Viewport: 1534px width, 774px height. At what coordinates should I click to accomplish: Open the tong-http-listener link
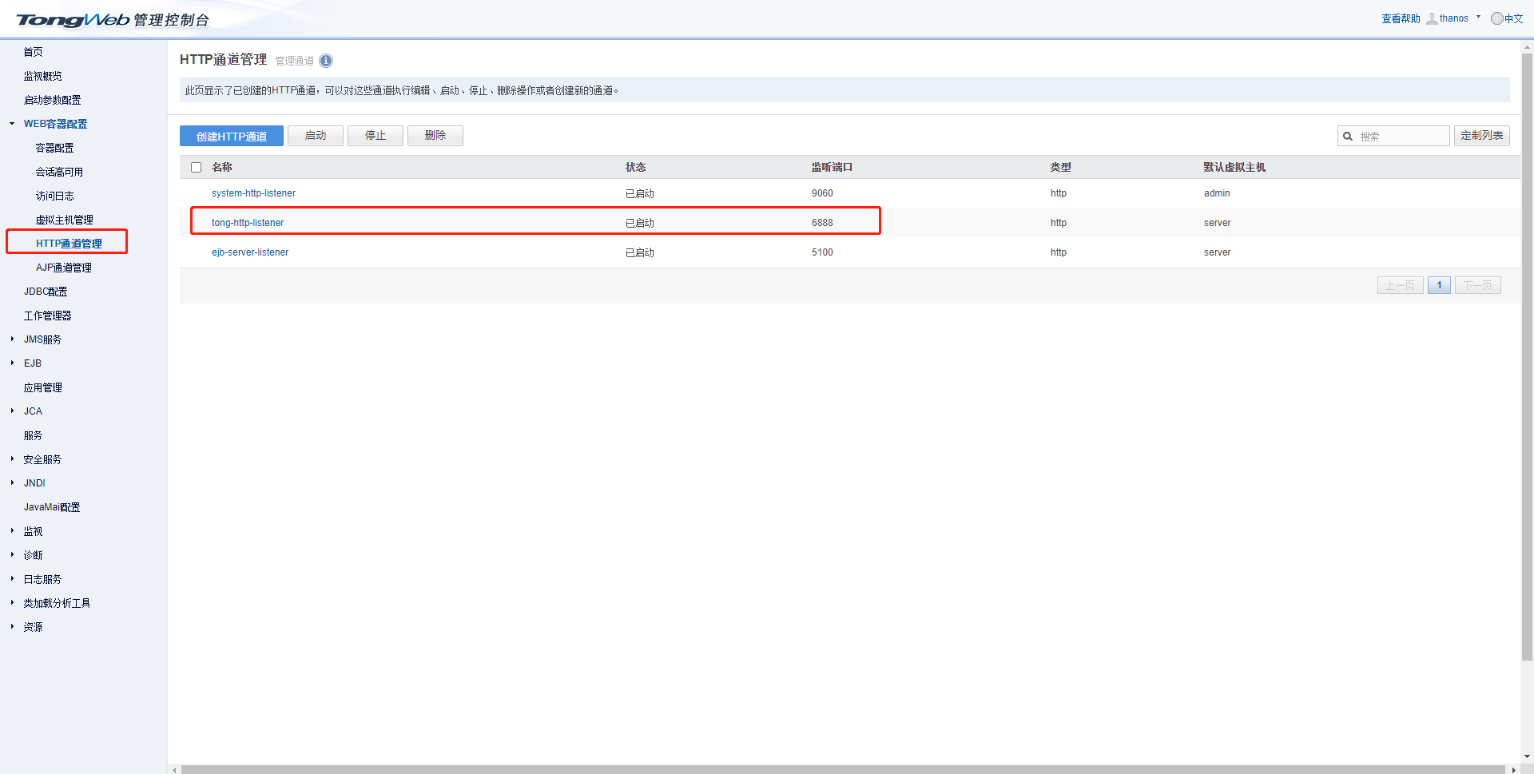click(x=248, y=223)
